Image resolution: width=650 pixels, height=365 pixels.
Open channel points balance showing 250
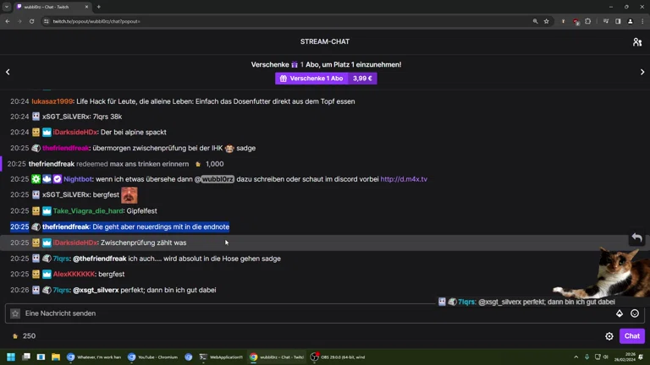click(24, 336)
